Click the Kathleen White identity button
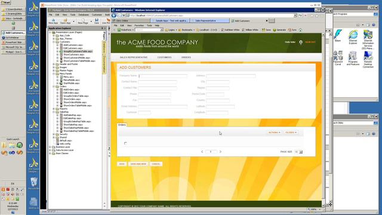 click(x=230, y=30)
